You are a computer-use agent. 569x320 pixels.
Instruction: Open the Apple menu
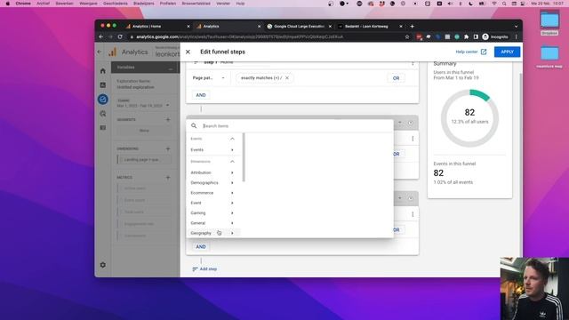coord(8,4)
